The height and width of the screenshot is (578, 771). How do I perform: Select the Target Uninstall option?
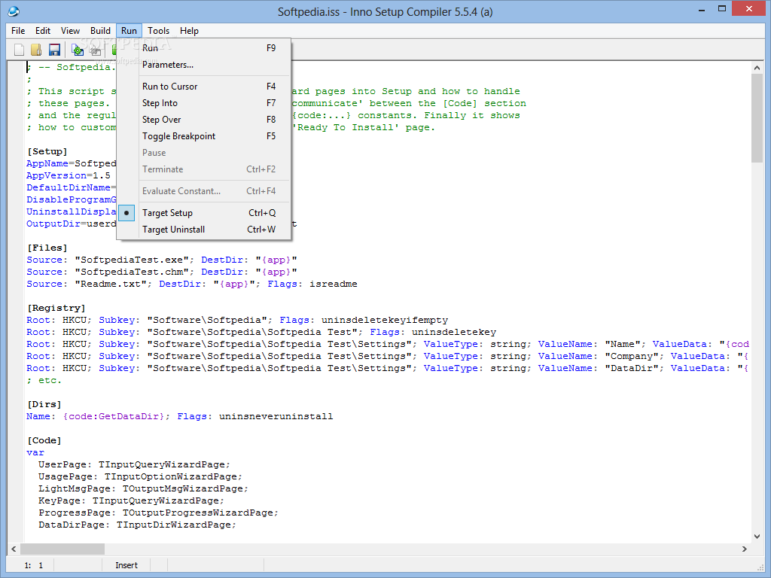tap(203, 230)
